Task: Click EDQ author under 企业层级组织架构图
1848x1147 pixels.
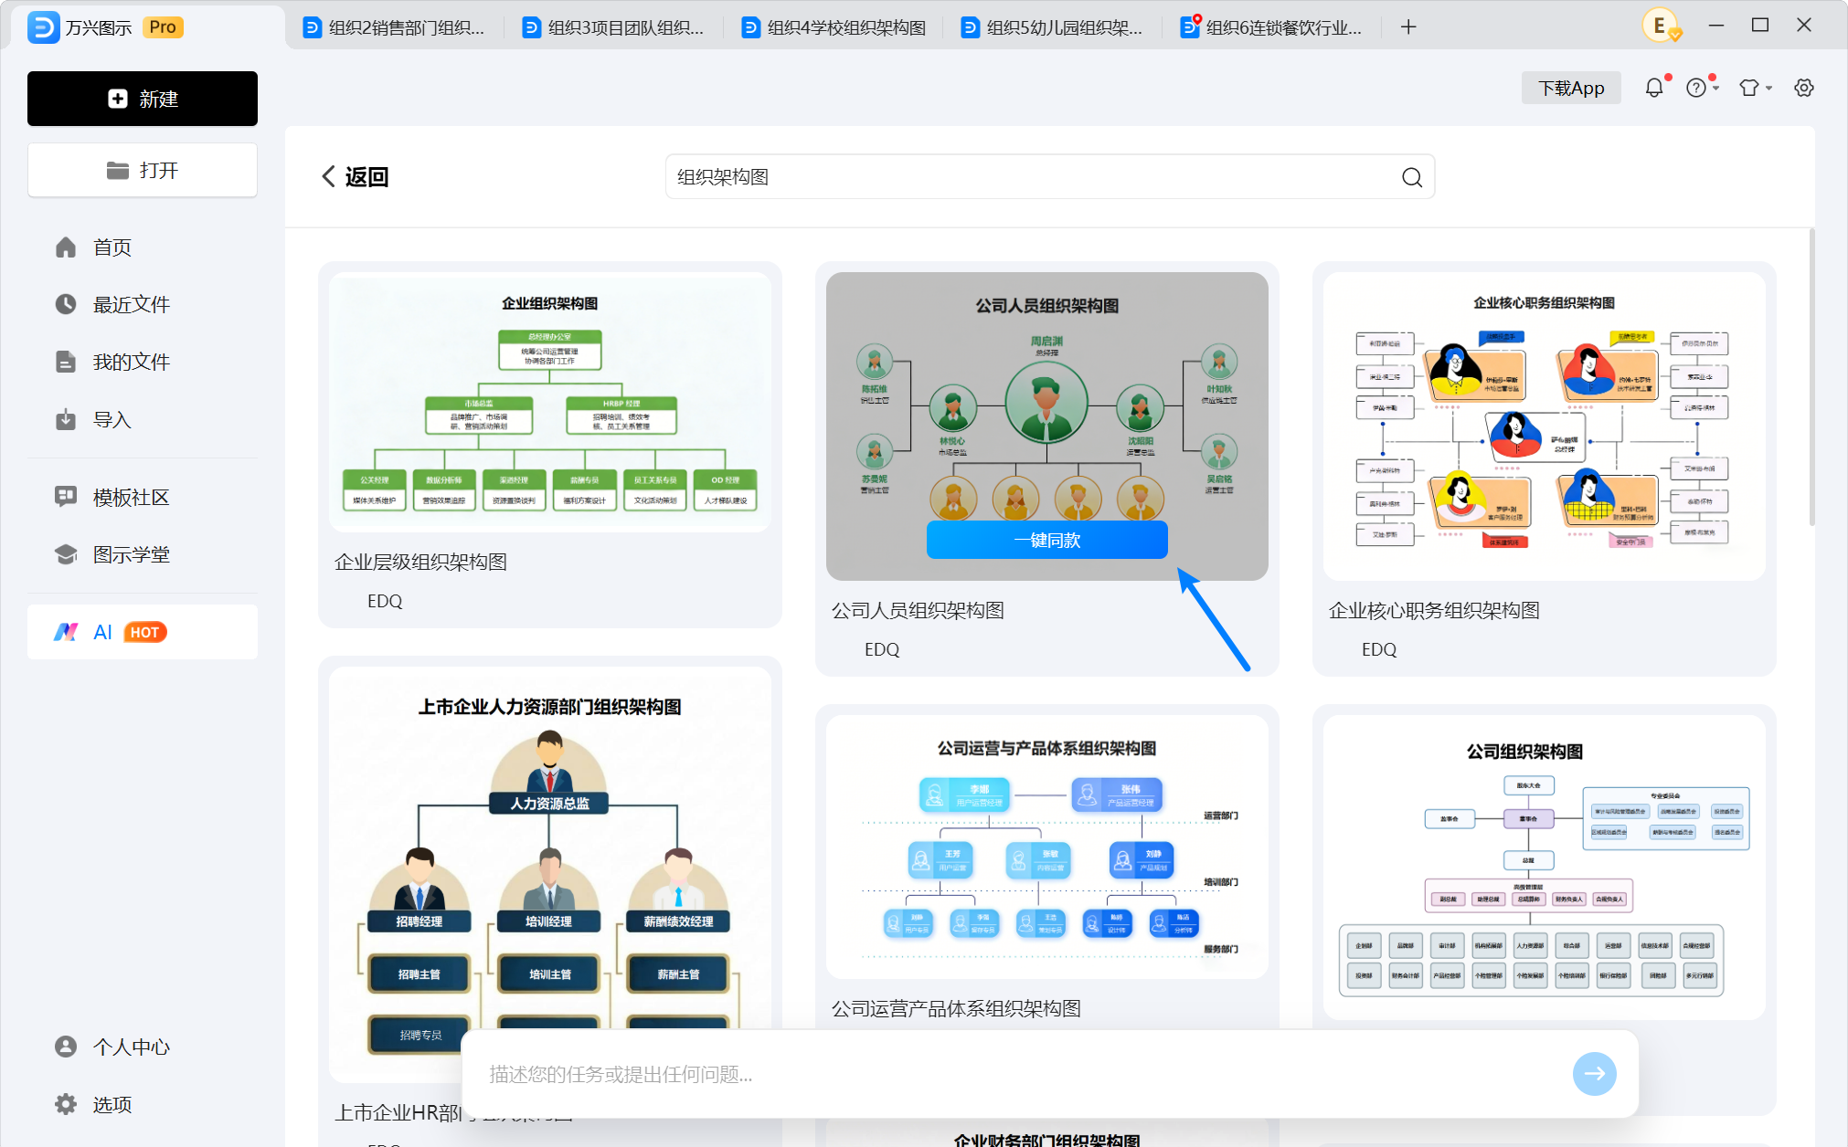Action: pyautogui.click(x=385, y=601)
